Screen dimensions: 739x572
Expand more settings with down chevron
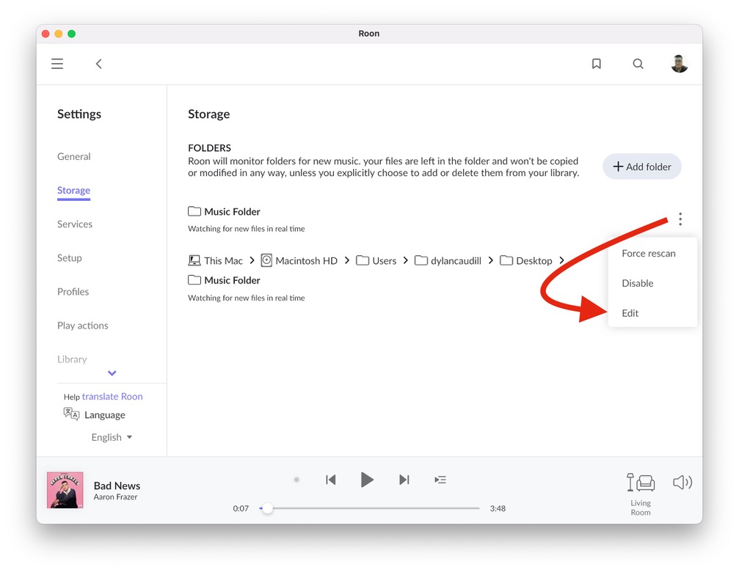112,373
